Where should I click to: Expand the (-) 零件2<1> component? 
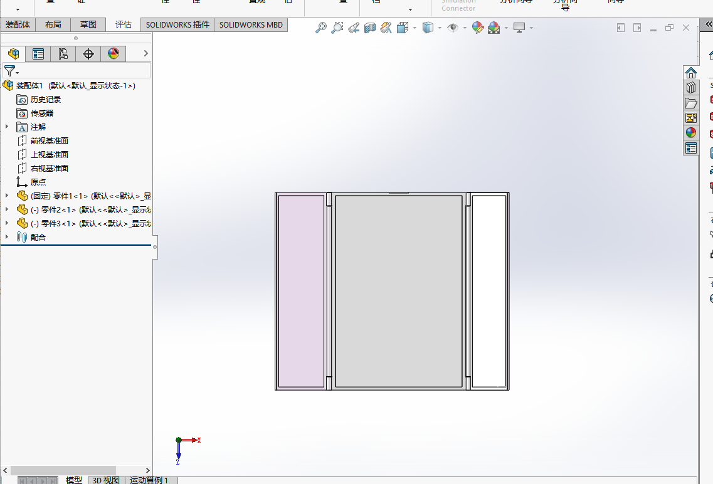(x=6, y=209)
